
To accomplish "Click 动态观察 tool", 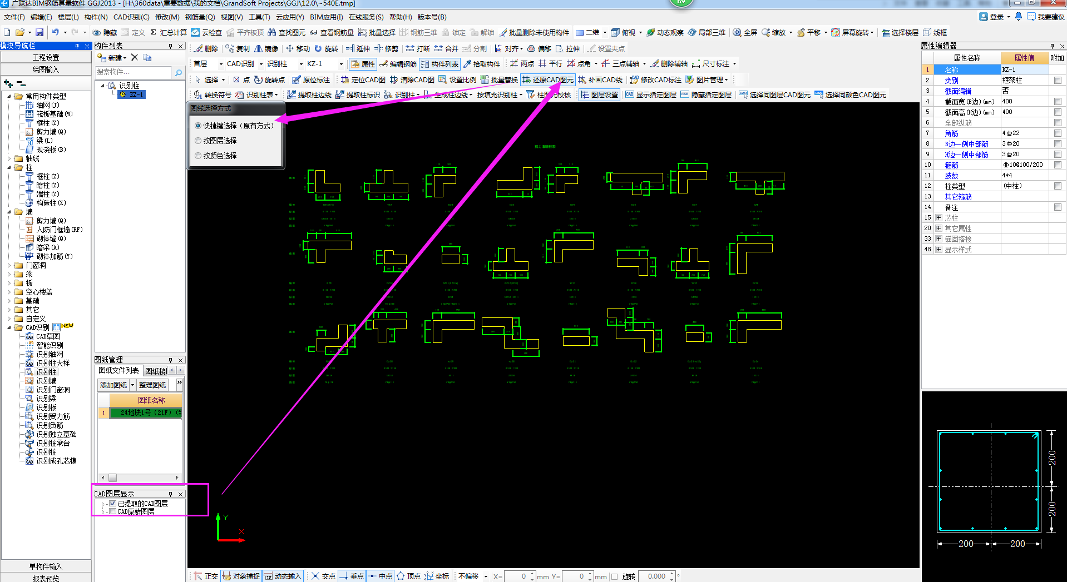I will pos(665,32).
